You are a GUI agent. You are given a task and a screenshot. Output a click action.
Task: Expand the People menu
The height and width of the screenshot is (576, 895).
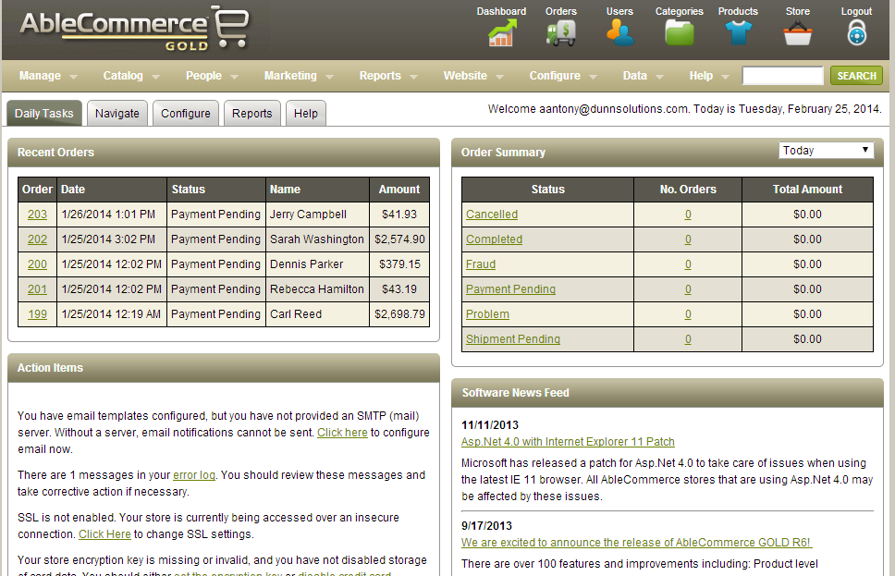(x=212, y=76)
